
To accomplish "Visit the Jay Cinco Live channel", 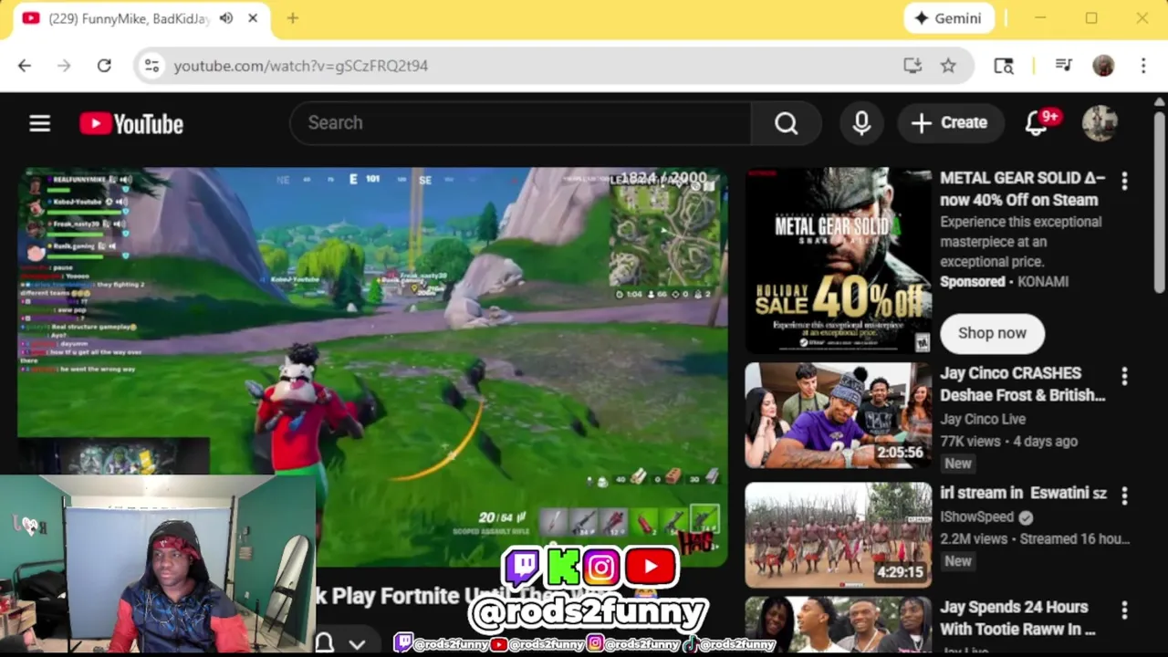I will tap(983, 419).
